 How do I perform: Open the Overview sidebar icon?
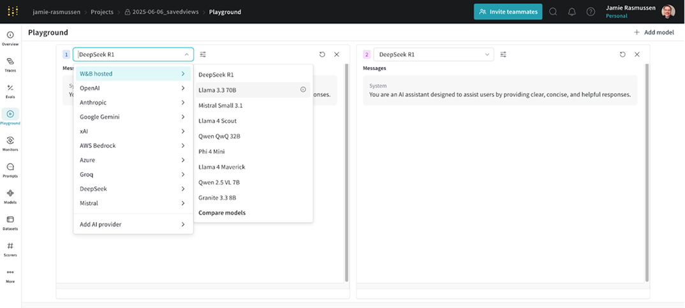tap(10, 38)
